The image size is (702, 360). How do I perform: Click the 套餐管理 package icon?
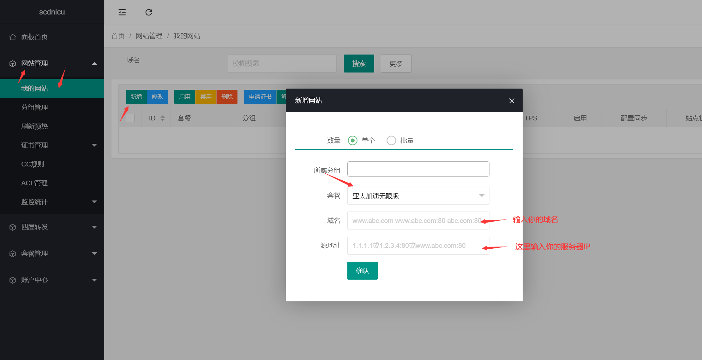coord(13,253)
